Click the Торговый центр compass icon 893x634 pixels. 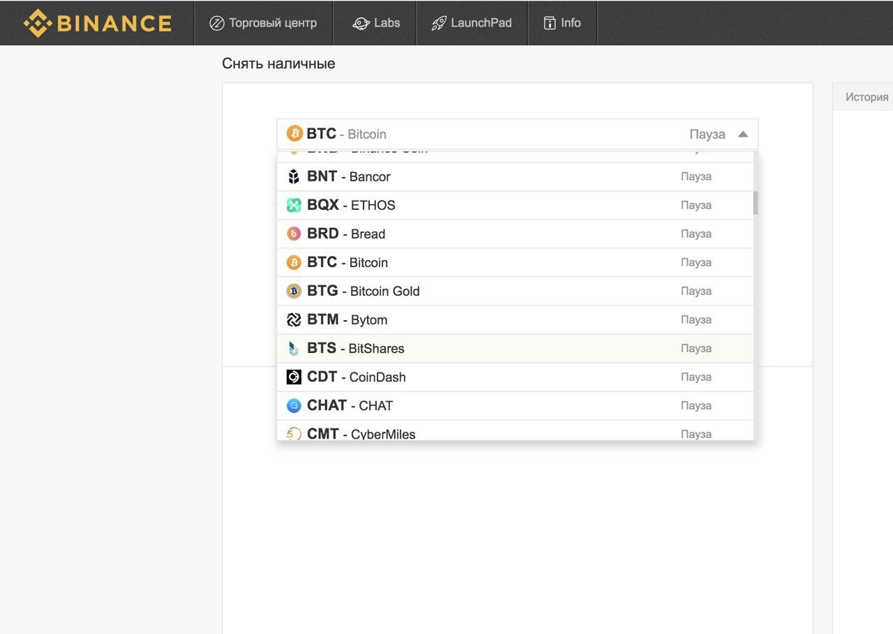[217, 23]
